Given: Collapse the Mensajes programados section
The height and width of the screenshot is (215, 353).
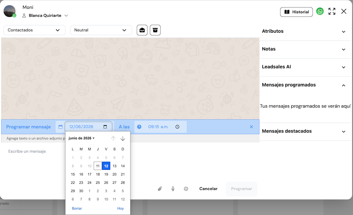Looking at the screenshot, I should point(305,85).
